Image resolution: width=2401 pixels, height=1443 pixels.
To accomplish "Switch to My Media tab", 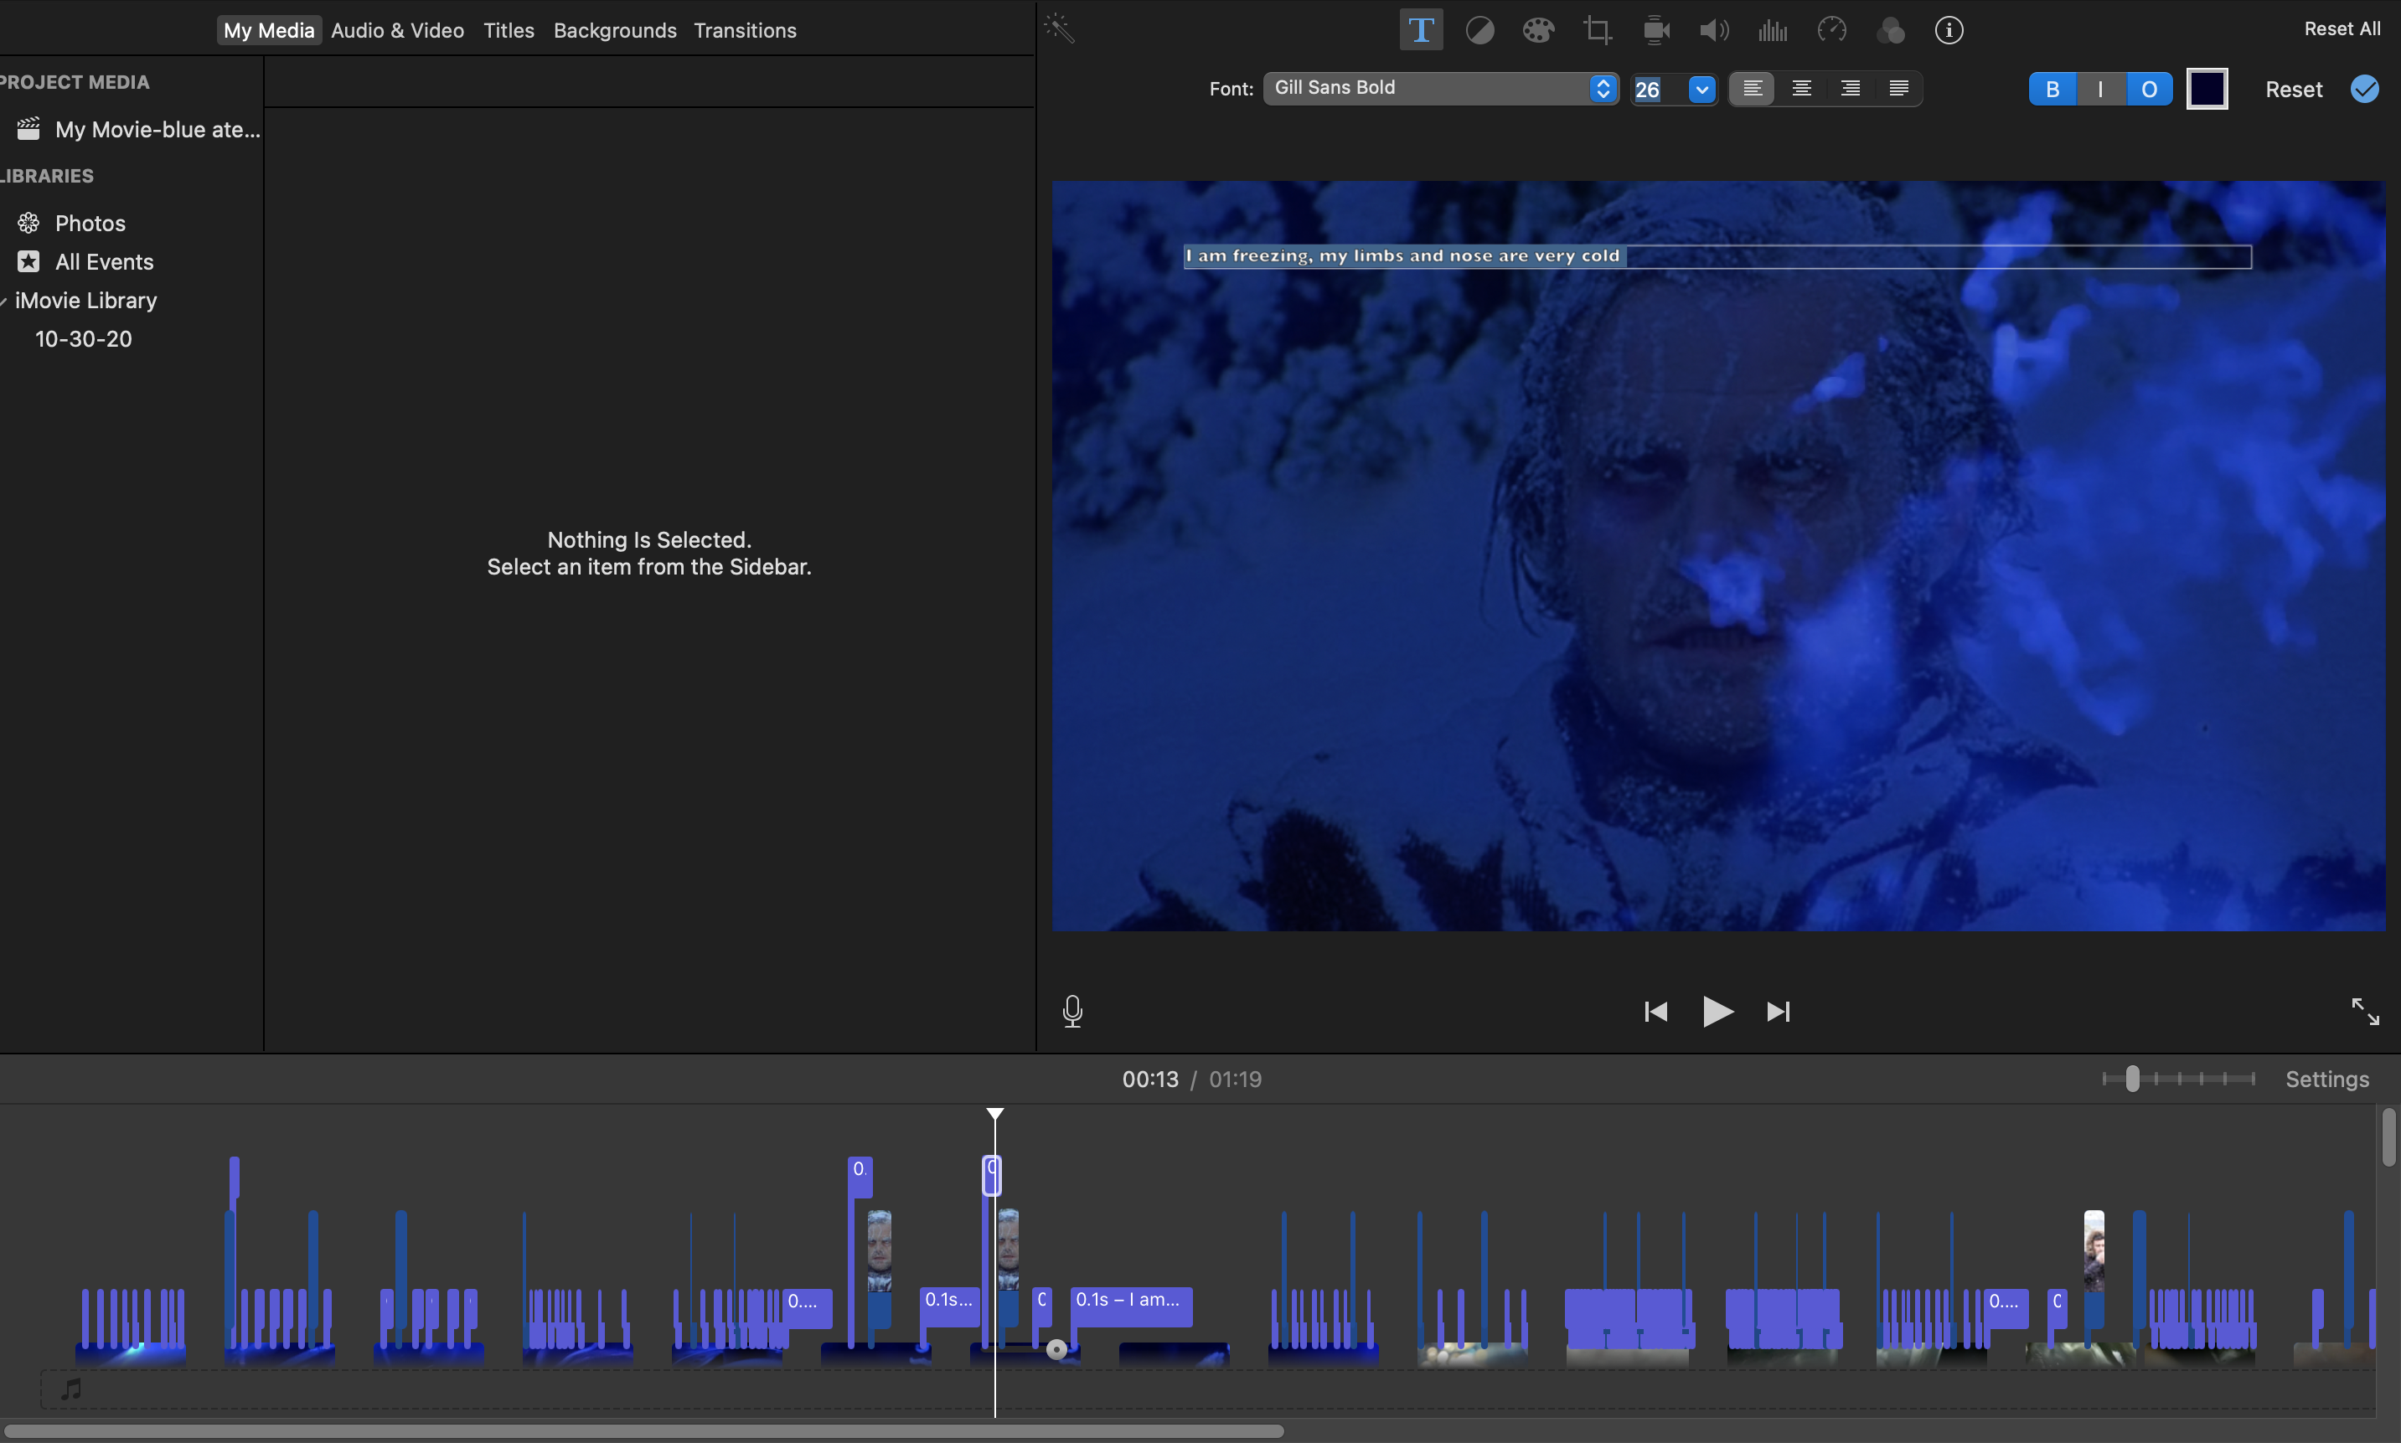I will 268,30.
